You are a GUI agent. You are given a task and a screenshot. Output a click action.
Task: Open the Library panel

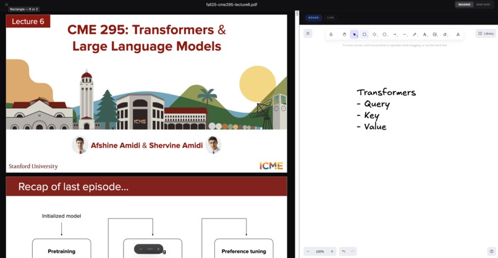point(486,33)
